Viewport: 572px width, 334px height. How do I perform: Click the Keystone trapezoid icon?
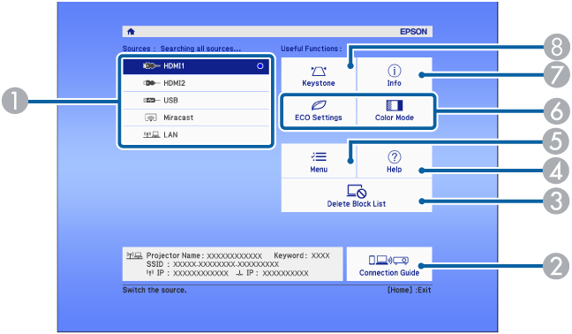point(319,71)
